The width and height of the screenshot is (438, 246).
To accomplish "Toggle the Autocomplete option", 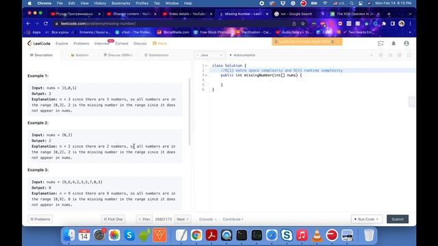I will click(x=242, y=55).
